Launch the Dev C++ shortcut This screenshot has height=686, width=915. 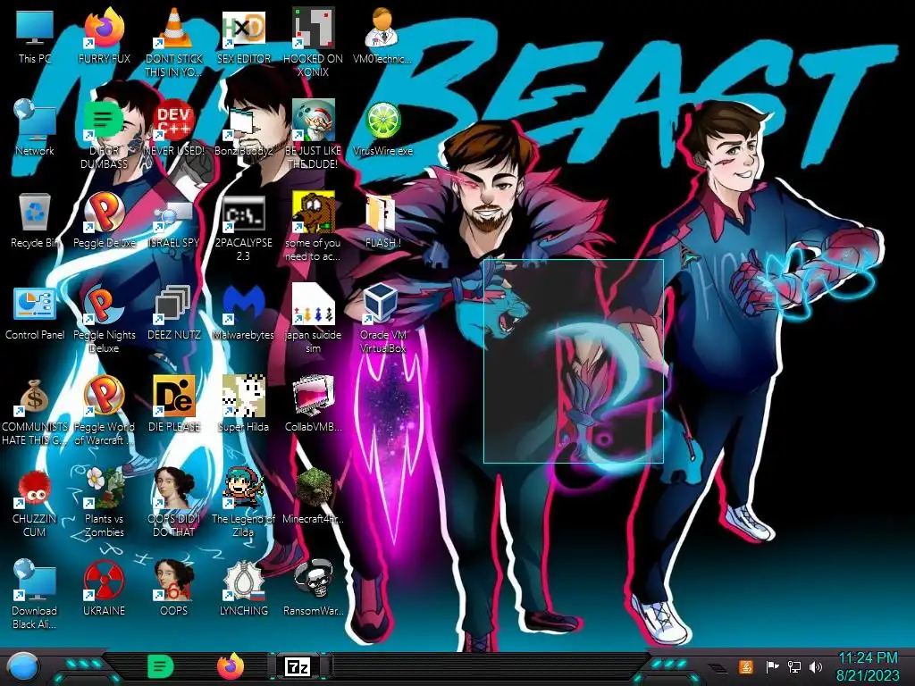(x=174, y=129)
